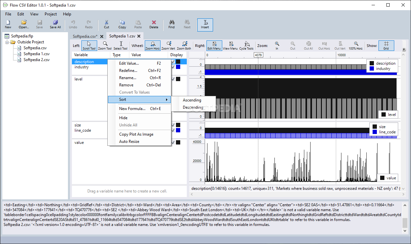Select Remove in context menu
Screen dimensions: 411x244
pos(139,85)
